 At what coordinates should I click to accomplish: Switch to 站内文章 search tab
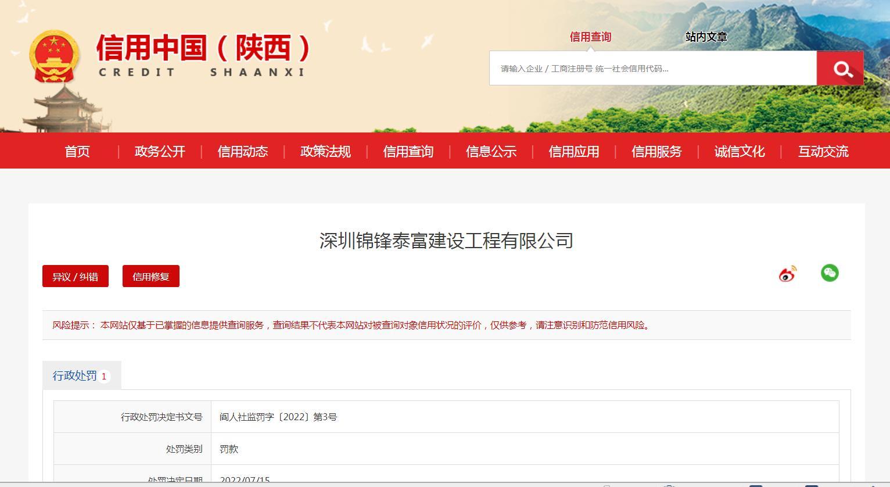[706, 37]
